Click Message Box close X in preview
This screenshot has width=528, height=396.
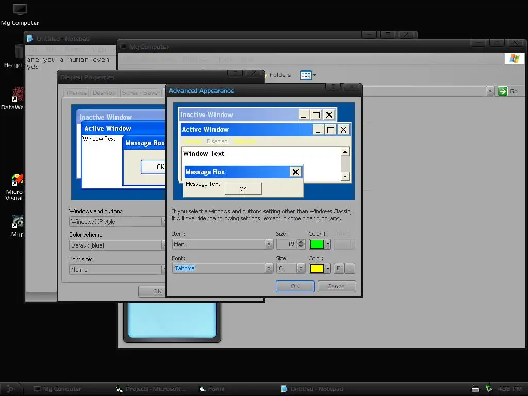(x=295, y=172)
